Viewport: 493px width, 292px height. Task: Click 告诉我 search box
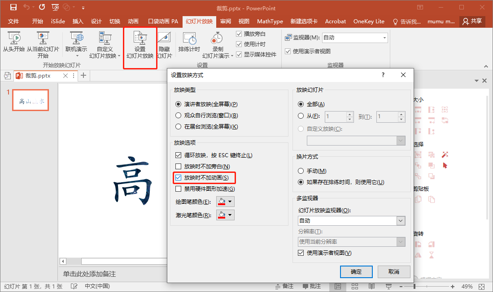tap(407, 21)
